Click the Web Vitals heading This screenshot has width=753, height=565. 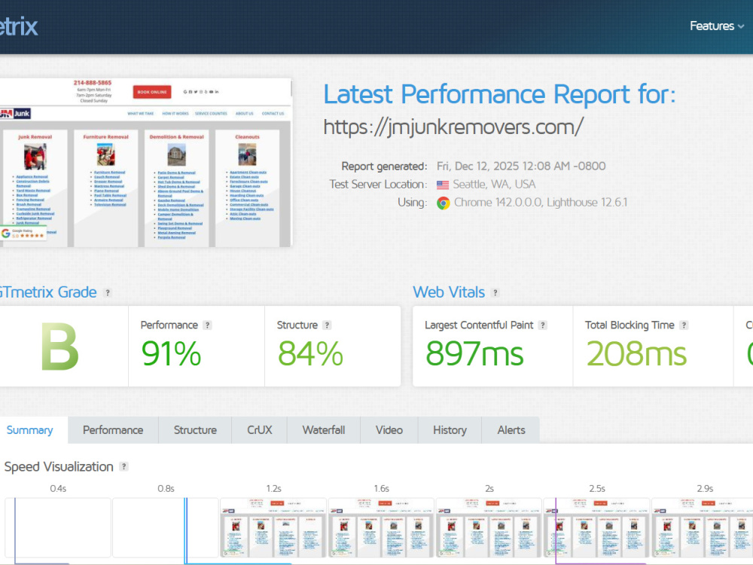[449, 292]
